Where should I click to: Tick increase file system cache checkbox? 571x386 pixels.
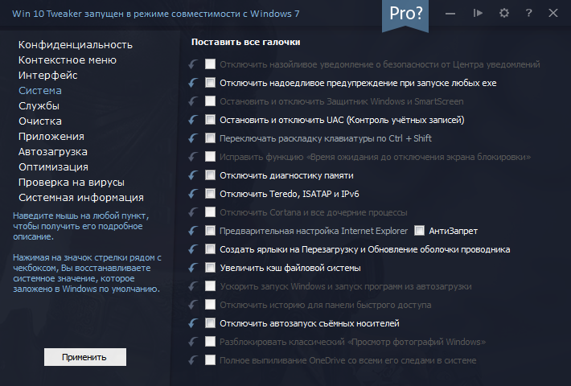(210, 268)
